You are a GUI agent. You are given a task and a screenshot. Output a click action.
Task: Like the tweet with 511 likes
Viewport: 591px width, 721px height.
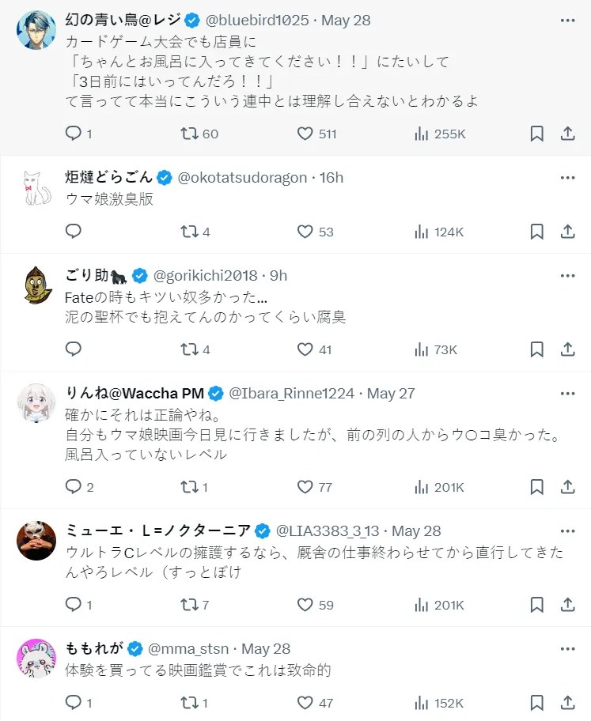tap(305, 134)
